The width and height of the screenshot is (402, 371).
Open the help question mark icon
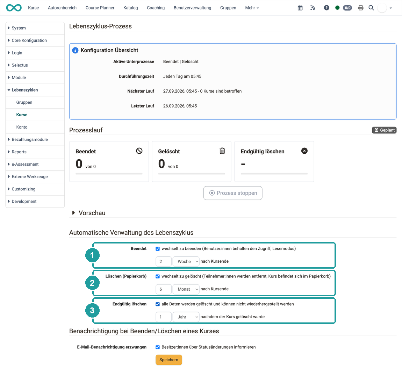pyautogui.click(x=326, y=8)
